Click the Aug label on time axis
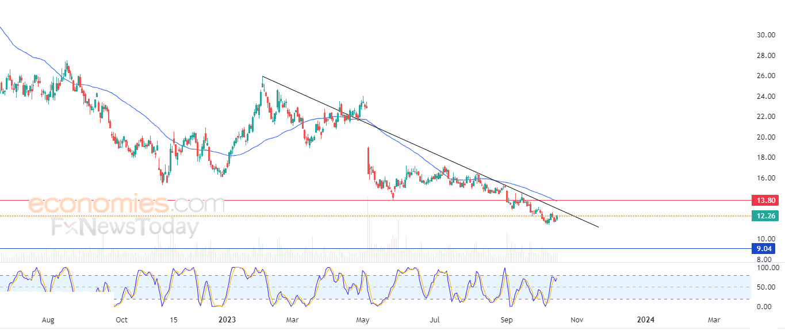Screen dimensions: 785x331 [48, 320]
